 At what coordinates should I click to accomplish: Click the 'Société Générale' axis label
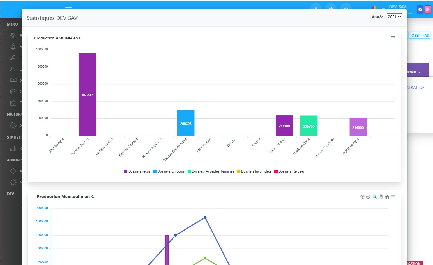(325, 148)
